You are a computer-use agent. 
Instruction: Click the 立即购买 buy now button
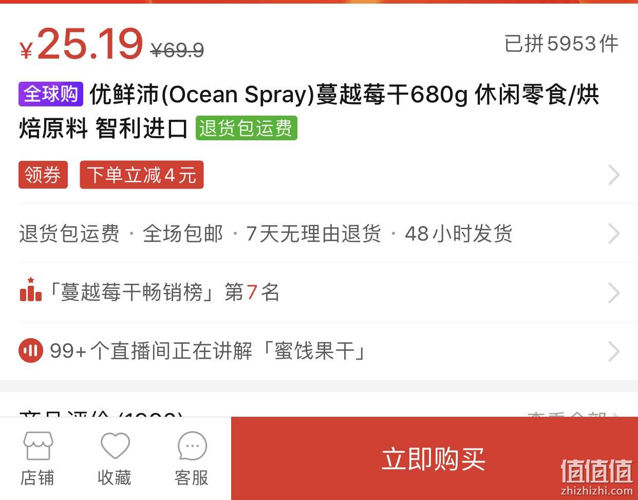click(x=434, y=458)
